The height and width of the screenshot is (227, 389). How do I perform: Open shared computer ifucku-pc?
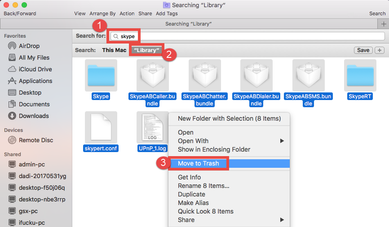coord(27,223)
